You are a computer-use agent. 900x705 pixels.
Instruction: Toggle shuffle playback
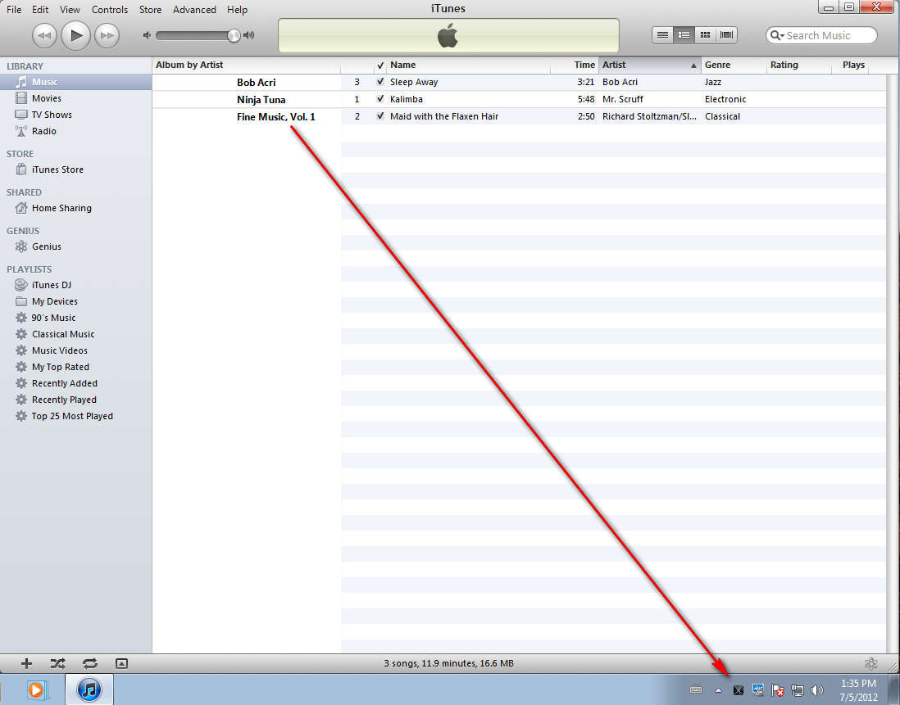coord(57,664)
